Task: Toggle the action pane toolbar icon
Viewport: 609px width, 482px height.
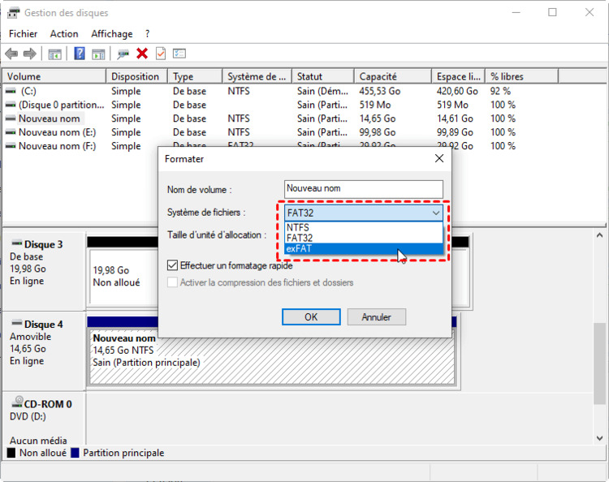Action: pyautogui.click(x=98, y=54)
